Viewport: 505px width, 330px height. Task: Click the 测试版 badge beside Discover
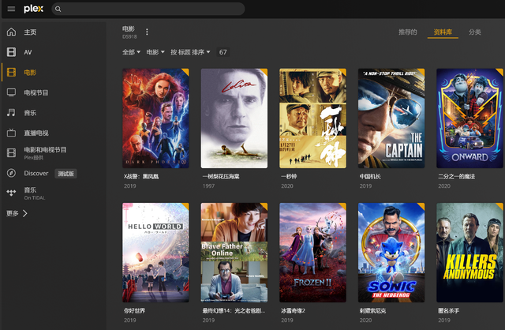click(x=65, y=174)
